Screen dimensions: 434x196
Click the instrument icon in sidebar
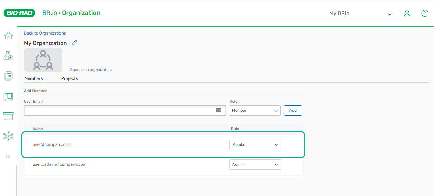(x=8, y=96)
